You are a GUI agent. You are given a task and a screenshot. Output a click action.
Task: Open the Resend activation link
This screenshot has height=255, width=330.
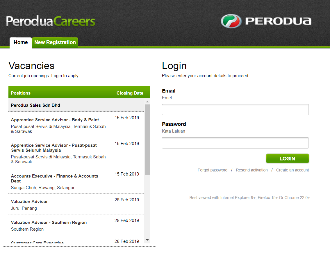click(x=252, y=170)
